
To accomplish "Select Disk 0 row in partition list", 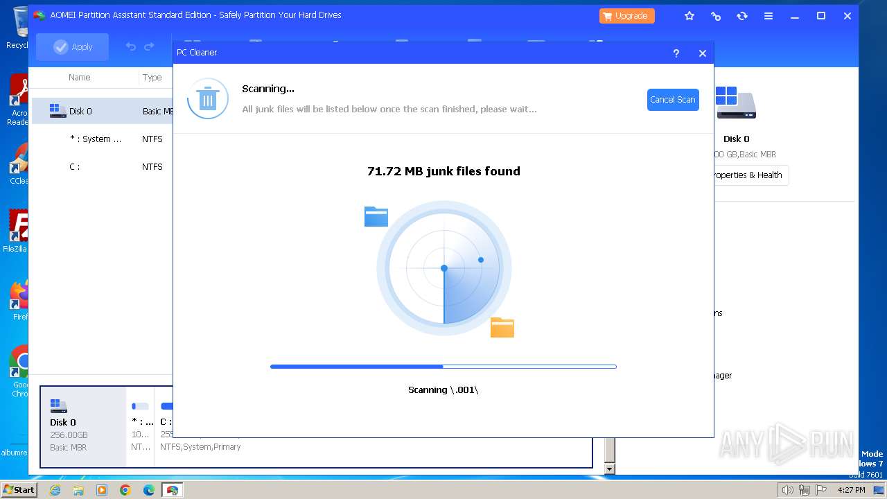I will (103, 111).
